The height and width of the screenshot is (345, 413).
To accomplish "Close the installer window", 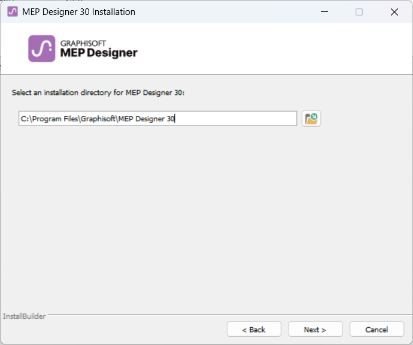I will (394, 12).
